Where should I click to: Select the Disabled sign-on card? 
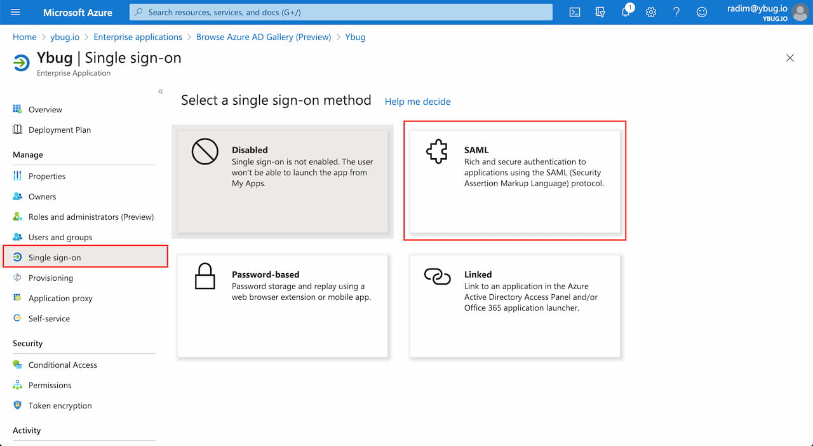[x=283, y=181]
